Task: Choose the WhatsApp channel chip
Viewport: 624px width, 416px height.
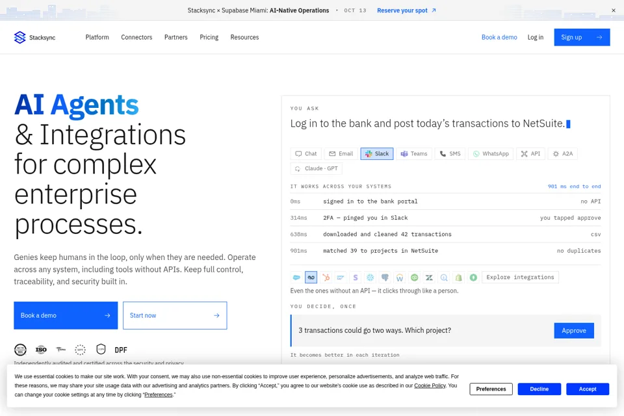Action: [x=491, y=153]
